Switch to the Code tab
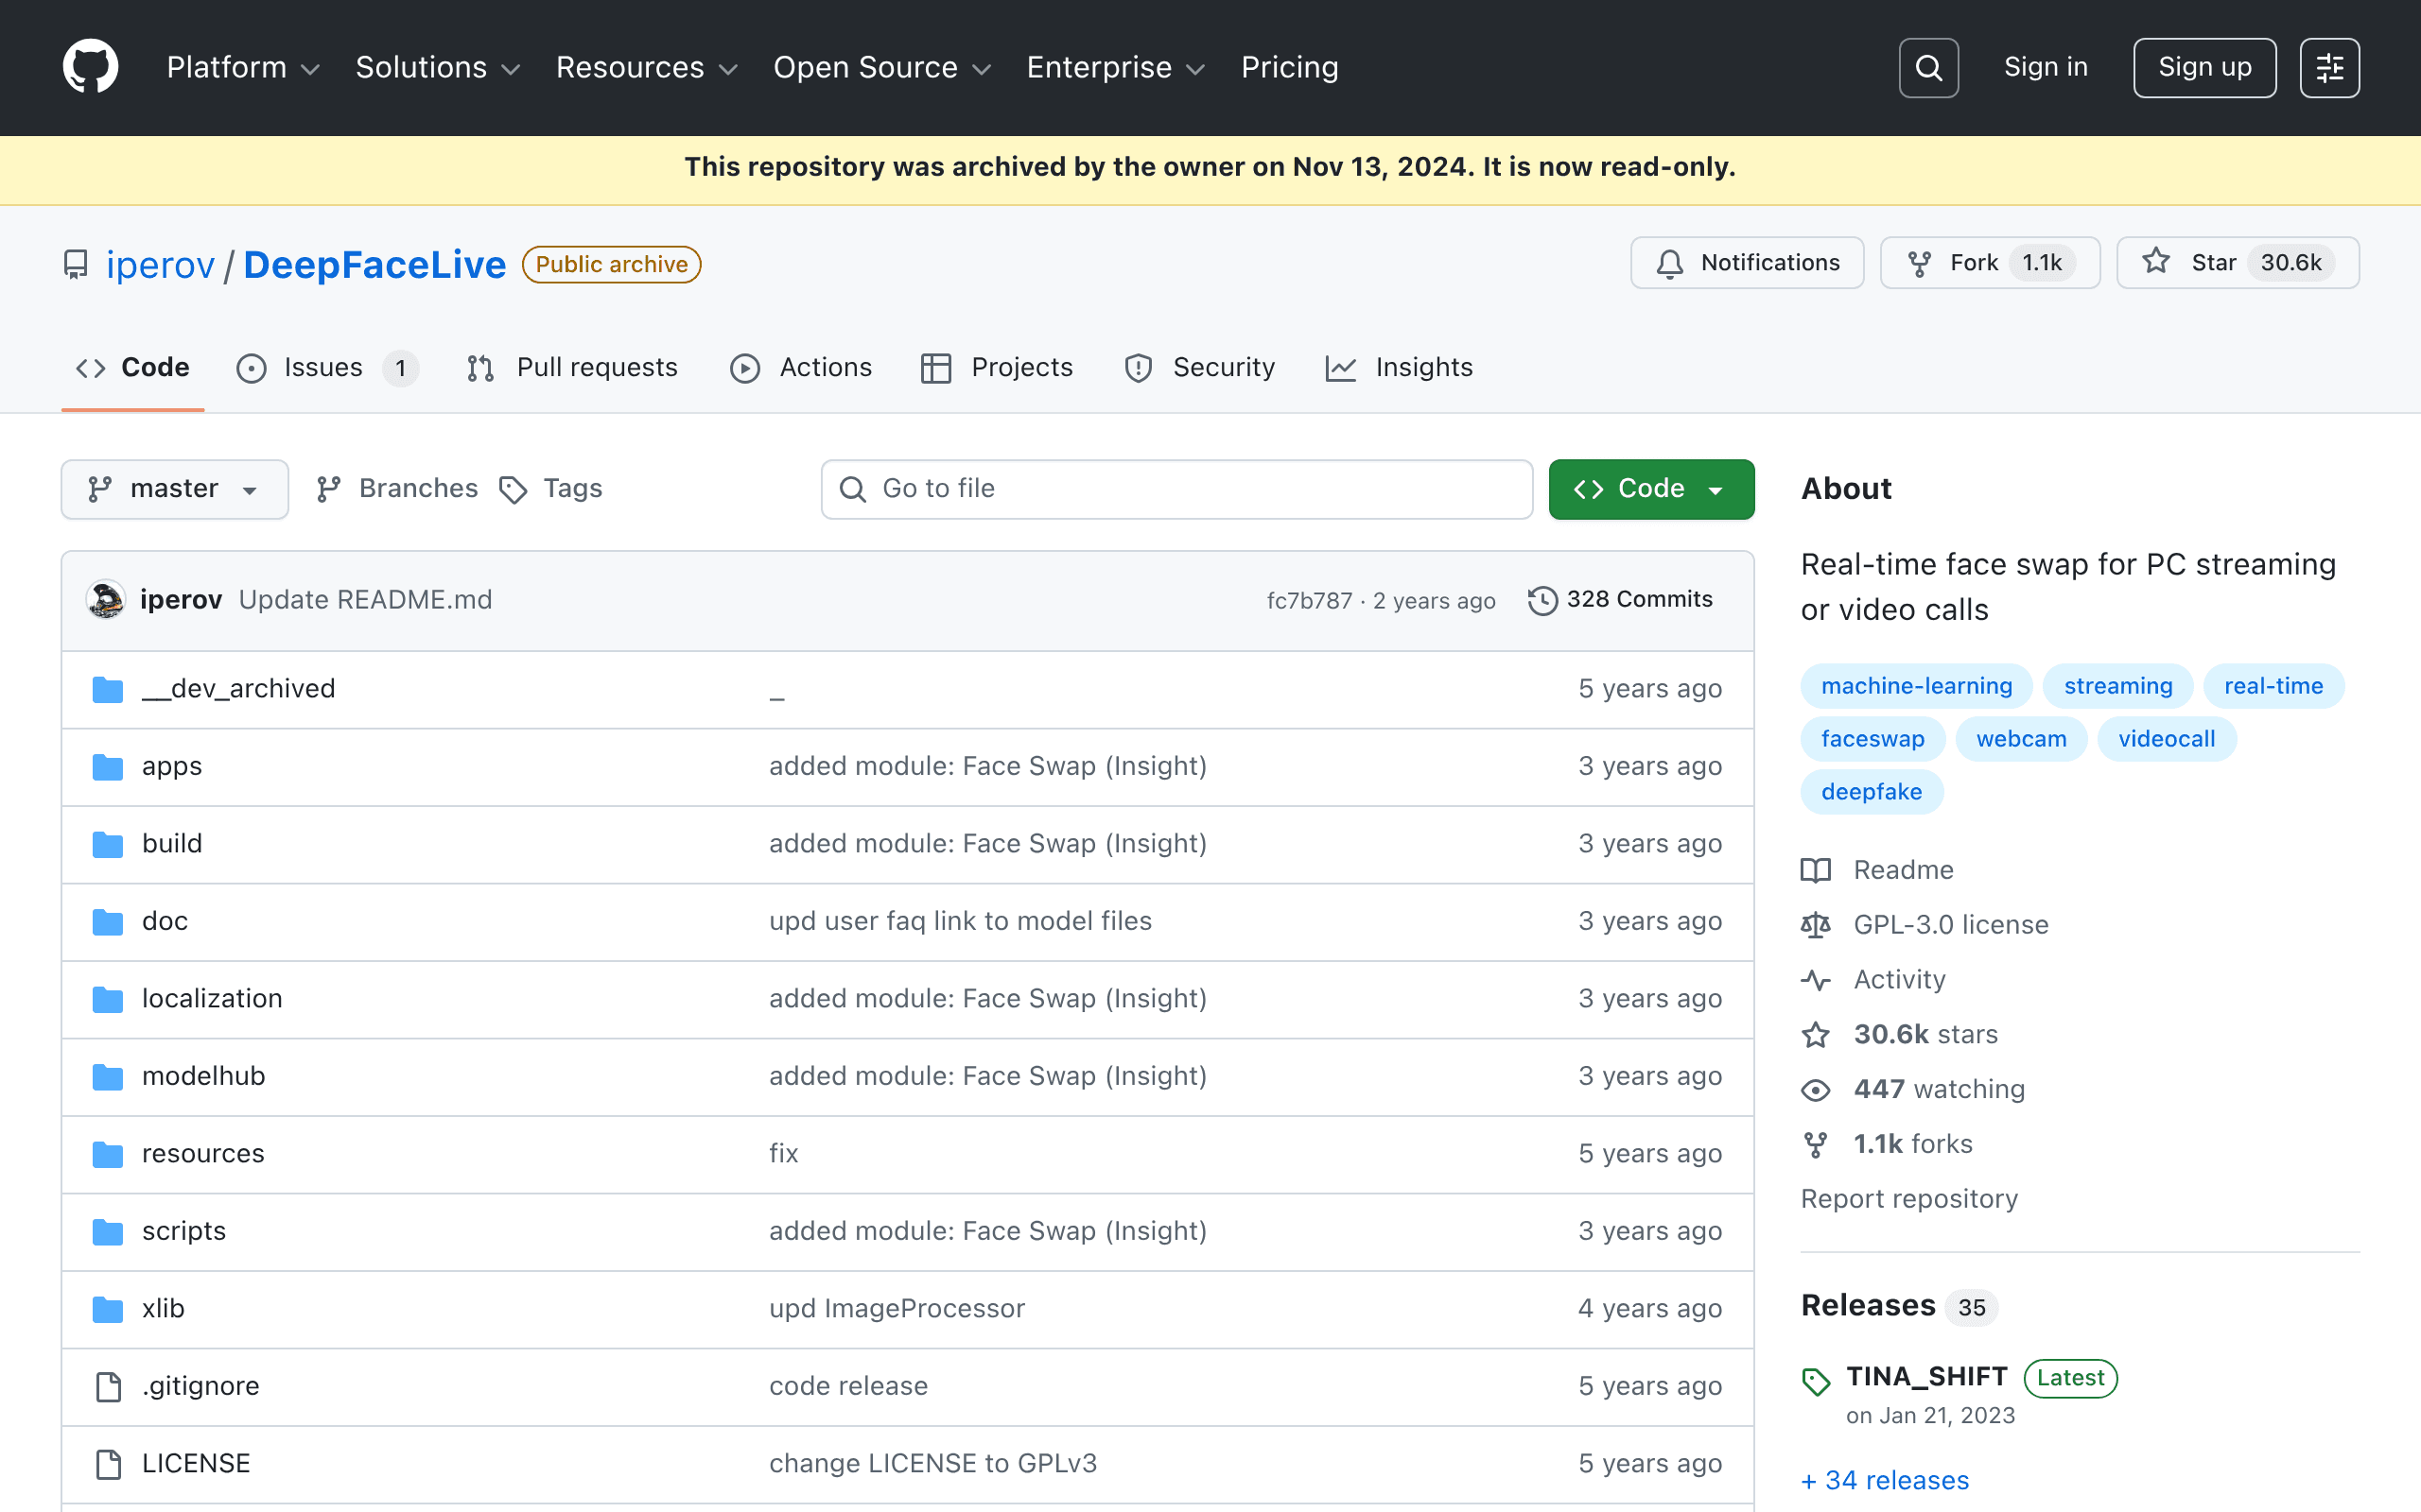The width and height of the screenshot is (2421, 1512). pyautogui.click(x=133, y=368)
